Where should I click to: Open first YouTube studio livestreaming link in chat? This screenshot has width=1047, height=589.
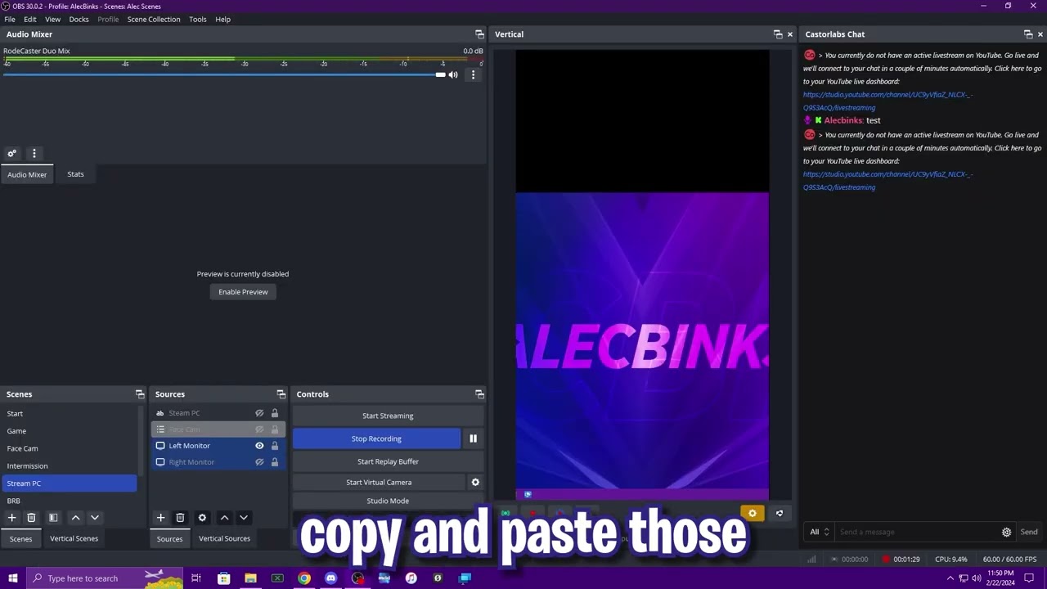pyautogui.click(x=887, y=101)
